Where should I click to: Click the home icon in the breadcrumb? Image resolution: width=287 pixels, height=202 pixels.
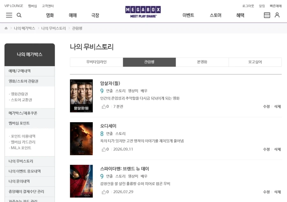[6, 28]
